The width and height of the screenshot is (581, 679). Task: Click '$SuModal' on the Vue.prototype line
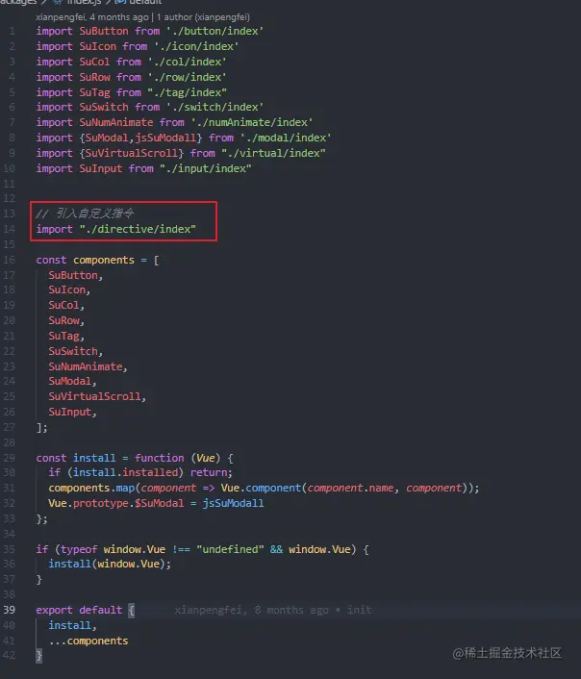[160, 503]
